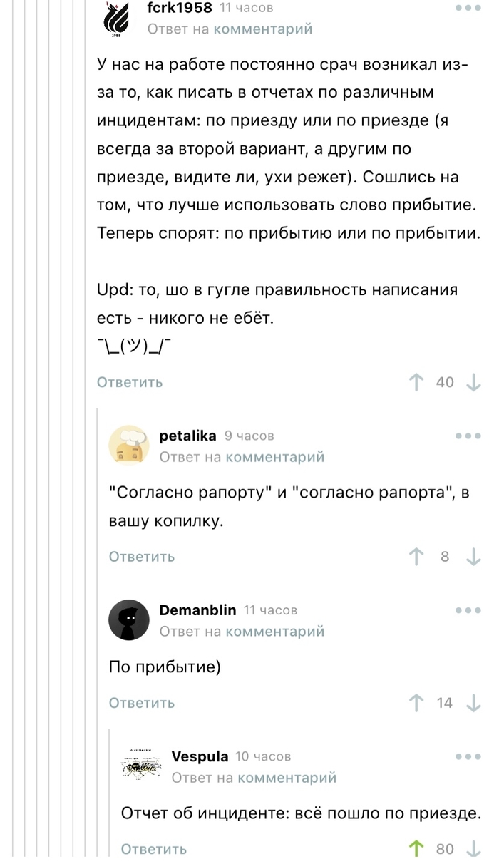Screen dimensions: 499x864
Task: Reply to fcrk1958's comment via Ответить
Action: (x=129, y=381)
